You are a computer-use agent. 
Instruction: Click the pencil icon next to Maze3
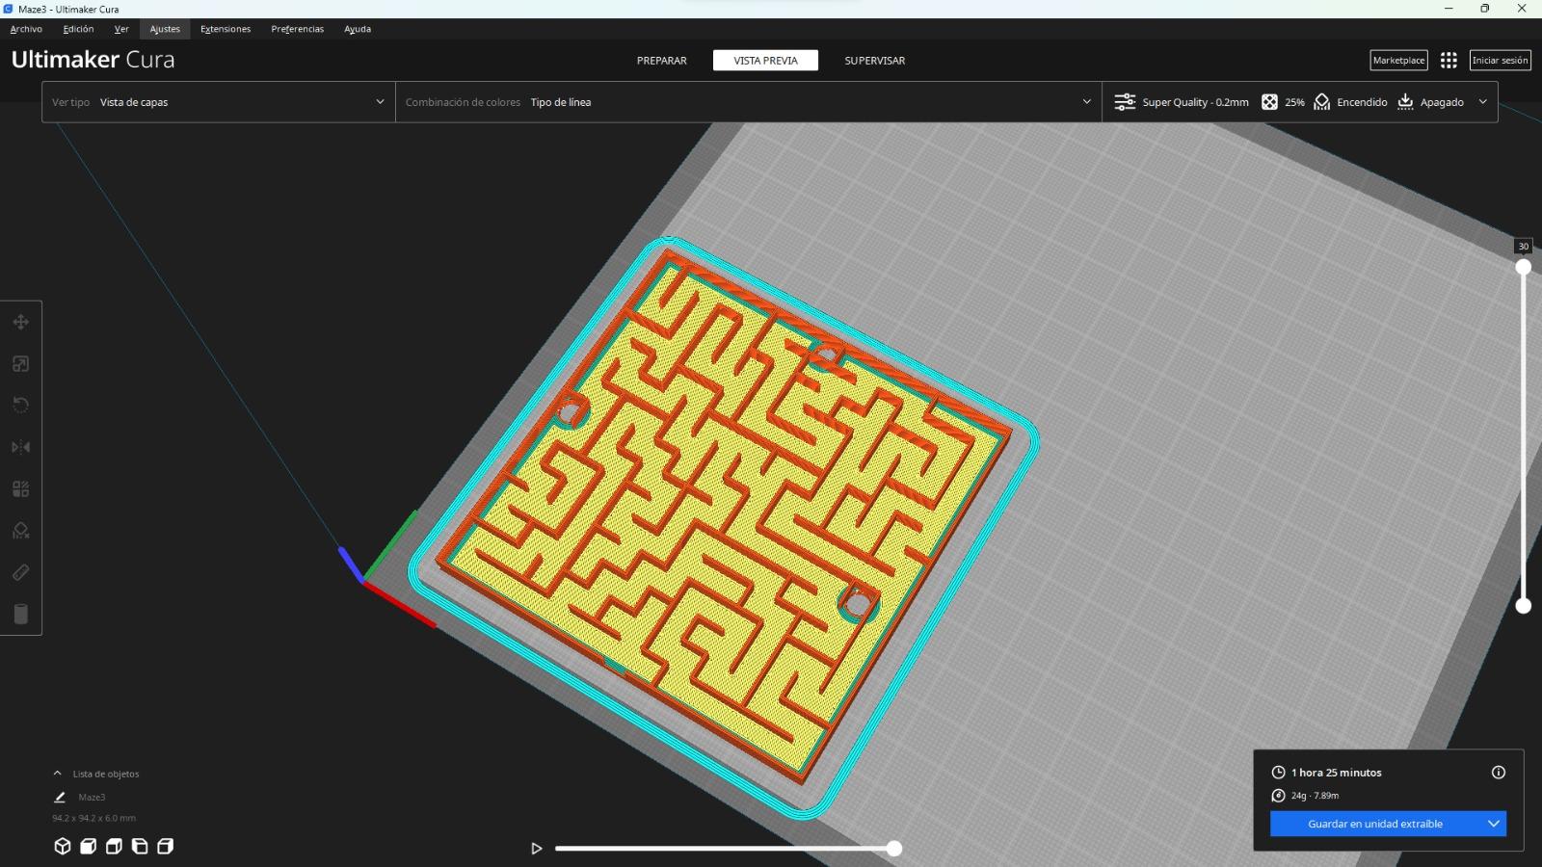coord(60,797)
